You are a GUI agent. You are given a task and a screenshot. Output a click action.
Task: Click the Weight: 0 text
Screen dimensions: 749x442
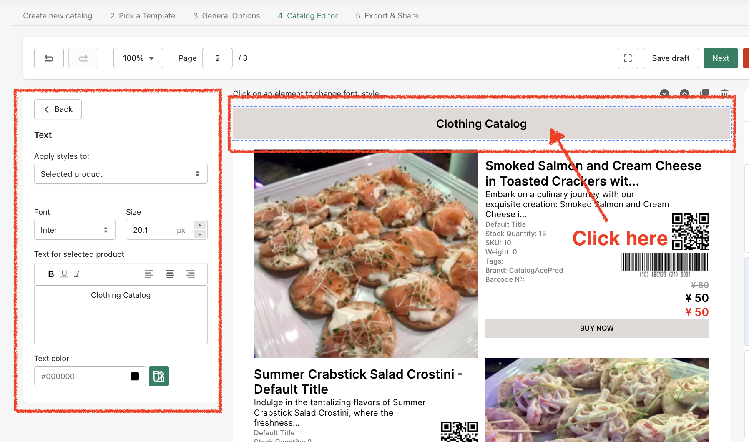501,252
